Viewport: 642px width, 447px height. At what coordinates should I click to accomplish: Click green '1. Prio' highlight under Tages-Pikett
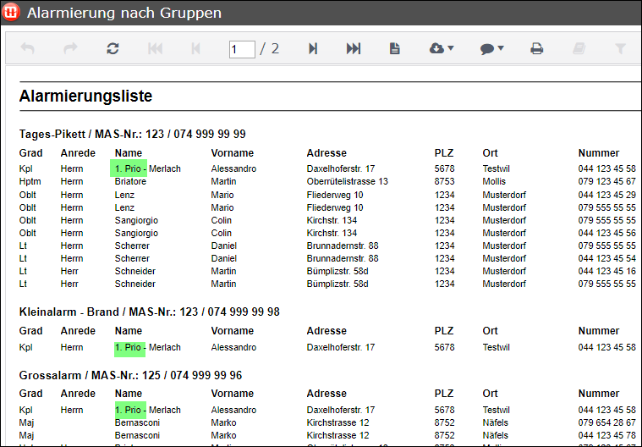129,168
